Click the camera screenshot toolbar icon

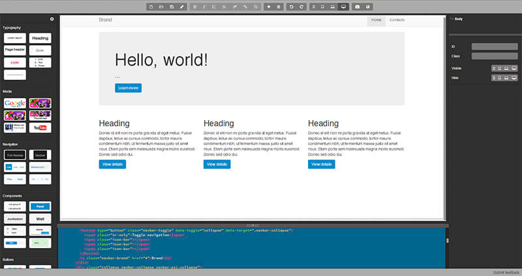click(x=357, y=7)
